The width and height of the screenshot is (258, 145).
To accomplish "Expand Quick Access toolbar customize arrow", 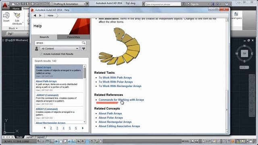I will click(87, 4).
